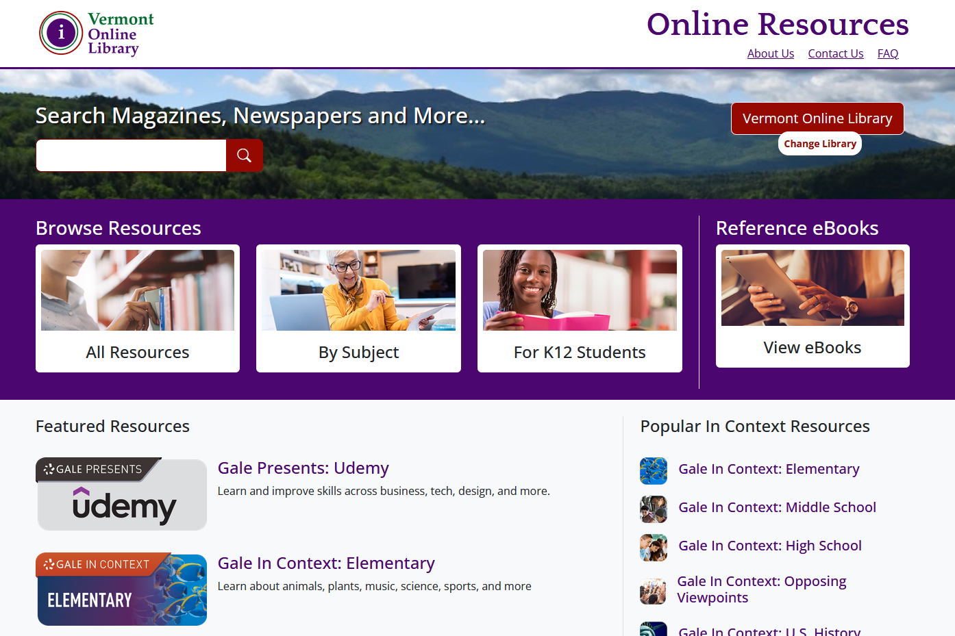Open Gale In Context: Middle School link

click(778, 507)
